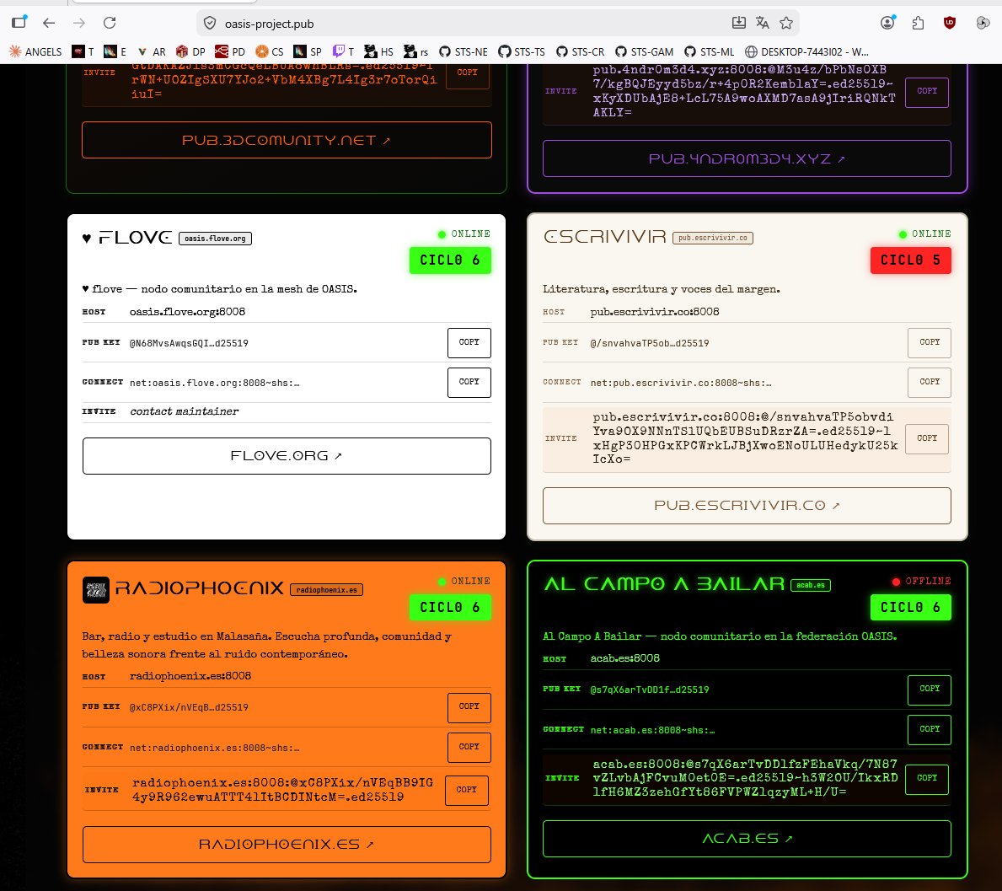Screen dimensions: 1002x891
Task: Open the RADIOPHOENIX.ES link button
Action: (287, 845)
